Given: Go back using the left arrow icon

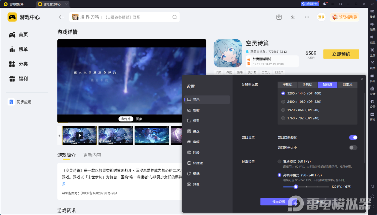Looking at the screenshot, I should coord(61,17).
